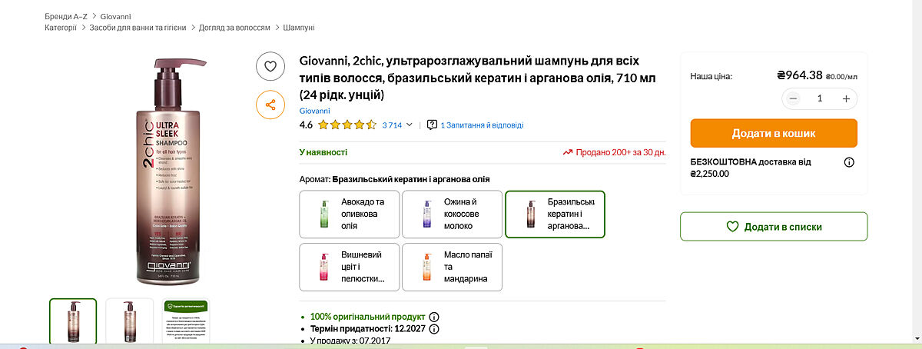Click the Q&A question mark icon
The height and width of the screenshot is (349, 922).
pyautogui.click(x=432, y=125)
